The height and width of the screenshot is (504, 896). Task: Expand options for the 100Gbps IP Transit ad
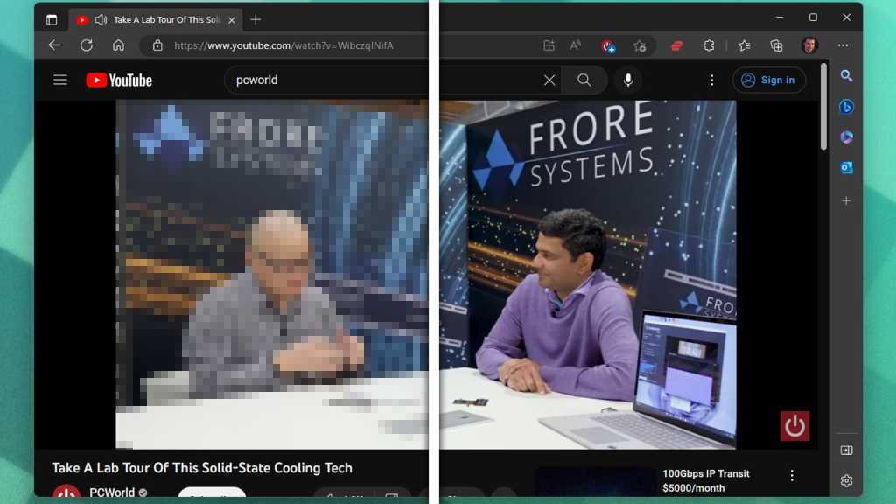(x=792, y=475)
